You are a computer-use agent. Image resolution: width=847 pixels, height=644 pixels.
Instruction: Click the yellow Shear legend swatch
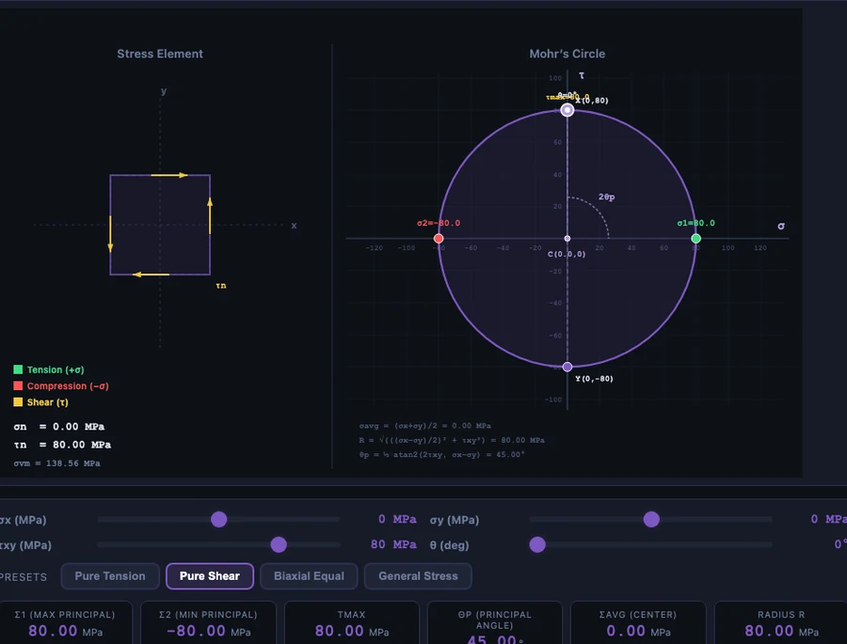pos(18,401)
